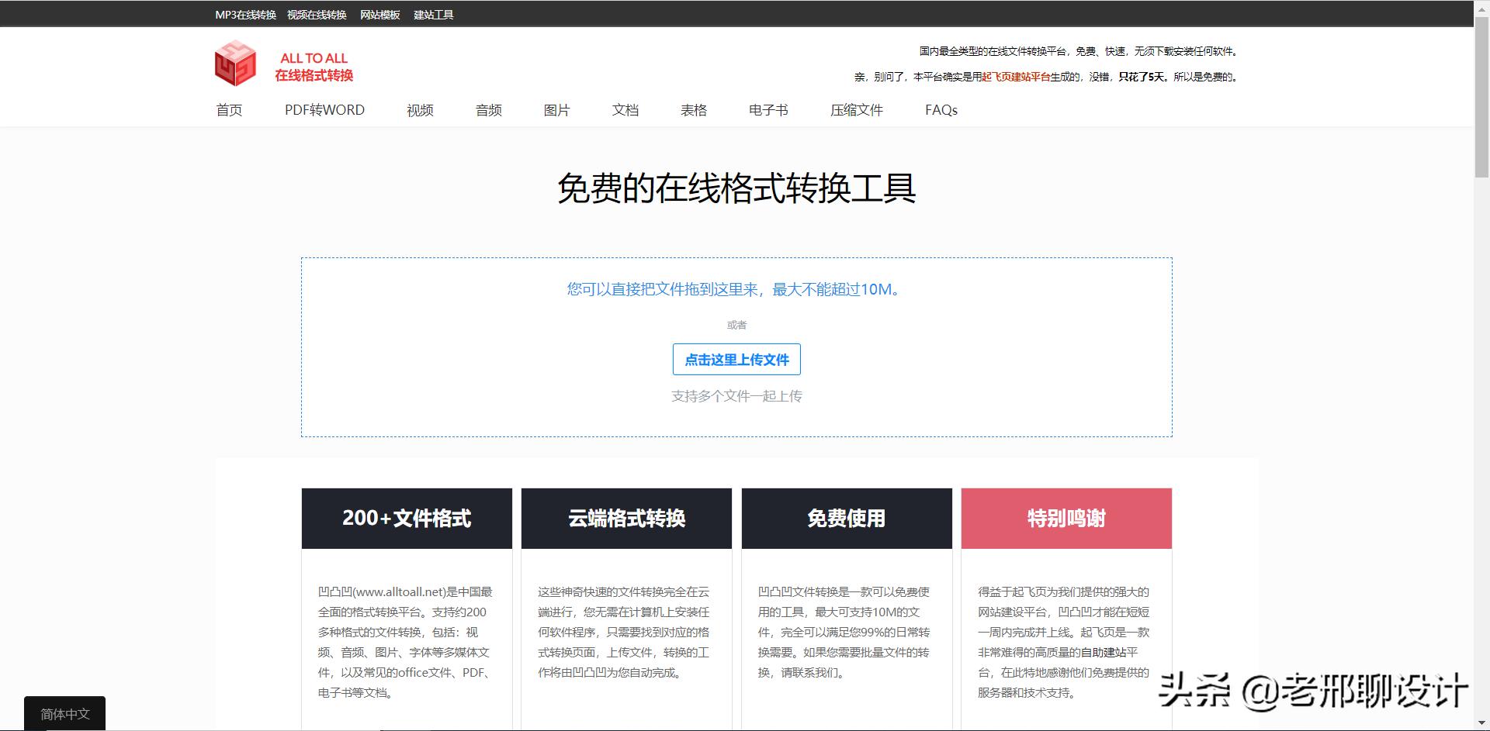Open the 视频 conversion category
This screenshot has height=731, width=1490.
tap(420, 110)
